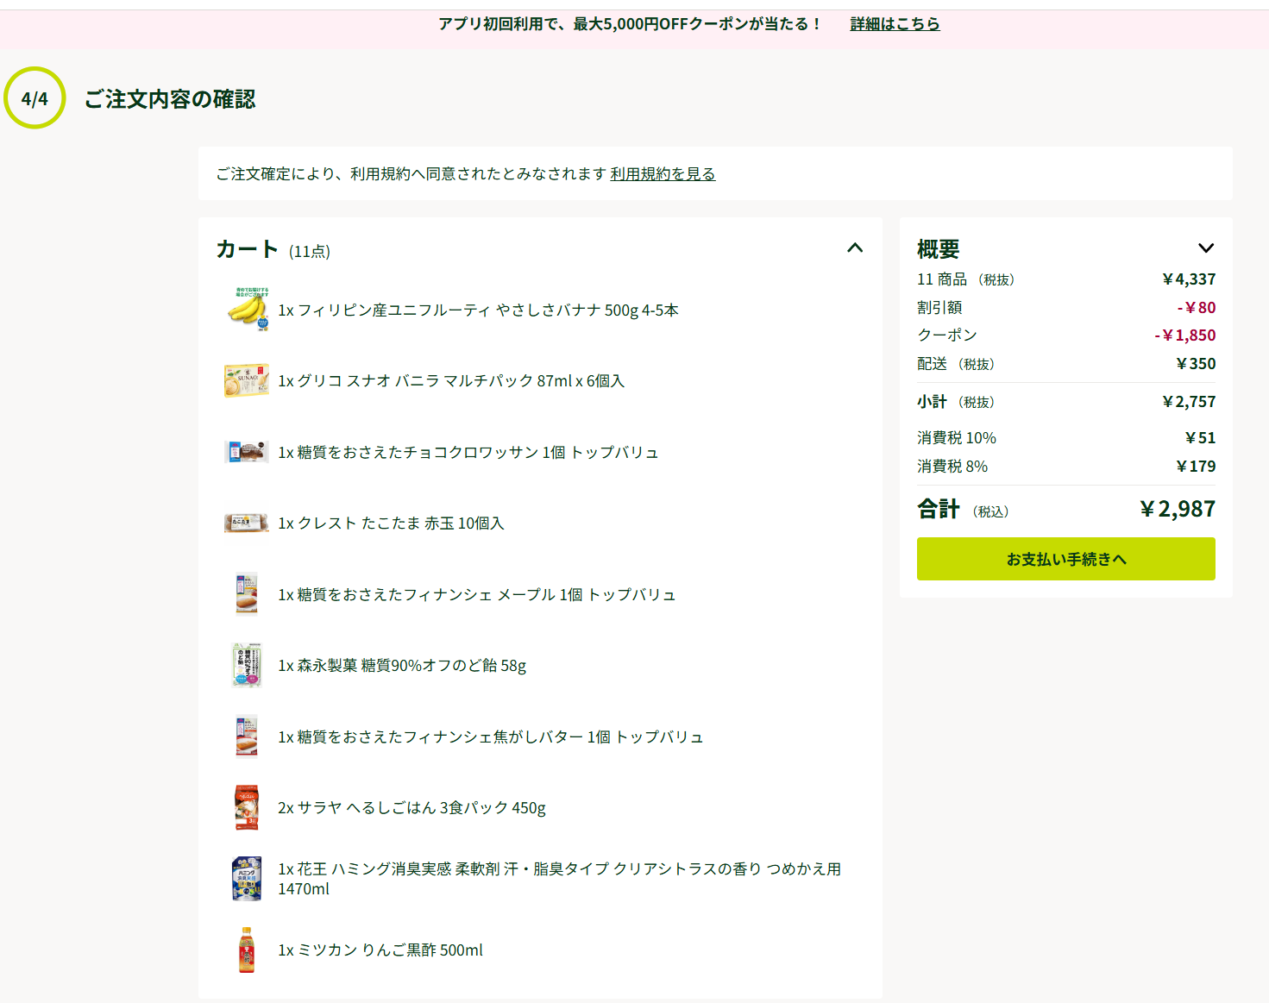Click the browned butter financier thumbnail

pyautogui.click(x=247, y=737)
